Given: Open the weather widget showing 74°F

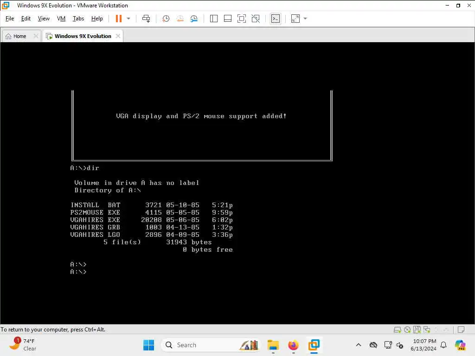Looking at the screenshot, I should point(23,345).
